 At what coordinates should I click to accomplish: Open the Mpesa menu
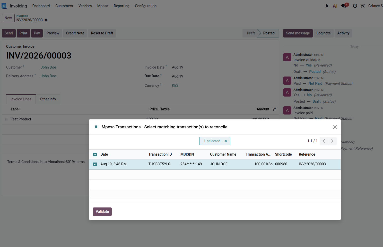pyautogui.click(x=103, y=6)
